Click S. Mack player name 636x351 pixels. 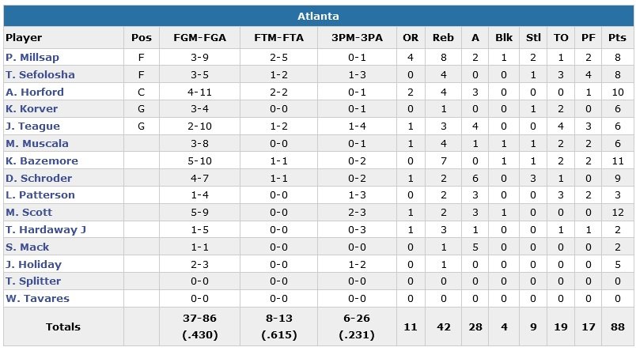pyautogui.click(x=28, y=247)
